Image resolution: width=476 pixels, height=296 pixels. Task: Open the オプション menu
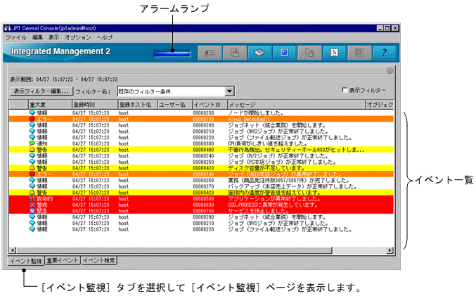tap(78, 37)
